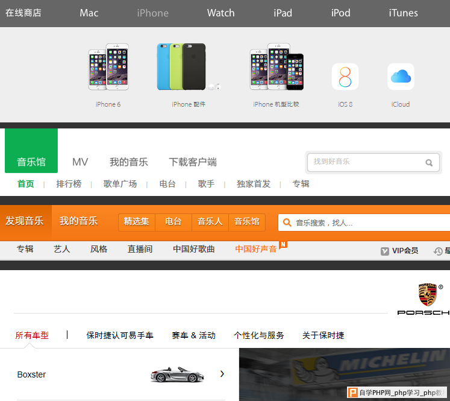
Task: Select iTunes in Apple nav bar
Action: (403, 13)
